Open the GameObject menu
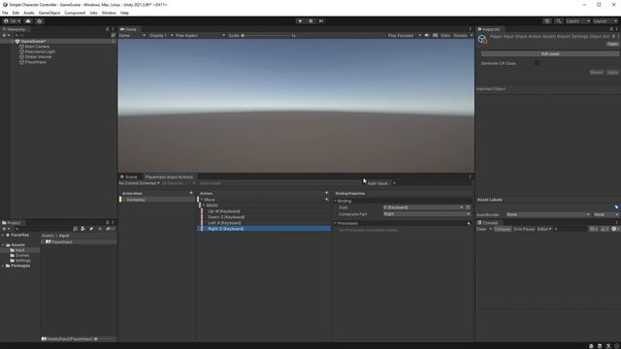This screenshot has width=621, height=349. pos(49,13)
